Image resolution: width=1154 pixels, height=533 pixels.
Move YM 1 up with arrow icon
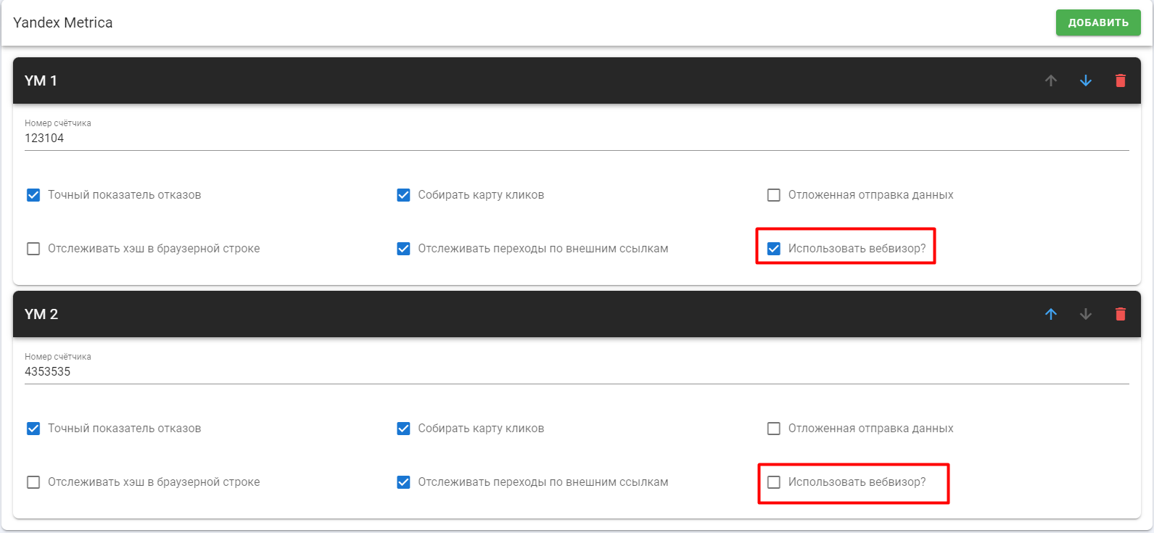pyautogui.click(x=1051, y=80)
